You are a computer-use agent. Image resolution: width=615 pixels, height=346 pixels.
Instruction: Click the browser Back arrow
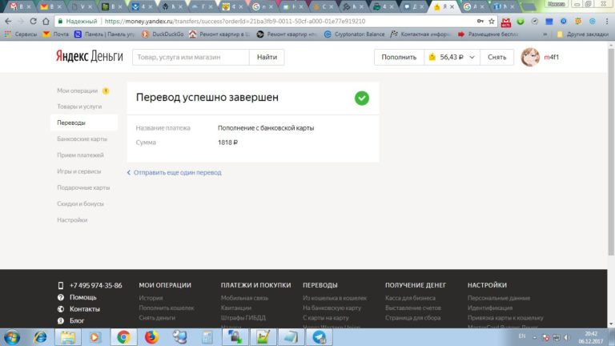click(8, 21)
